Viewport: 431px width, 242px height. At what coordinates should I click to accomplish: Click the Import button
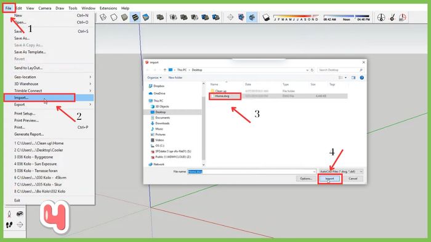[x=329, y=179]
